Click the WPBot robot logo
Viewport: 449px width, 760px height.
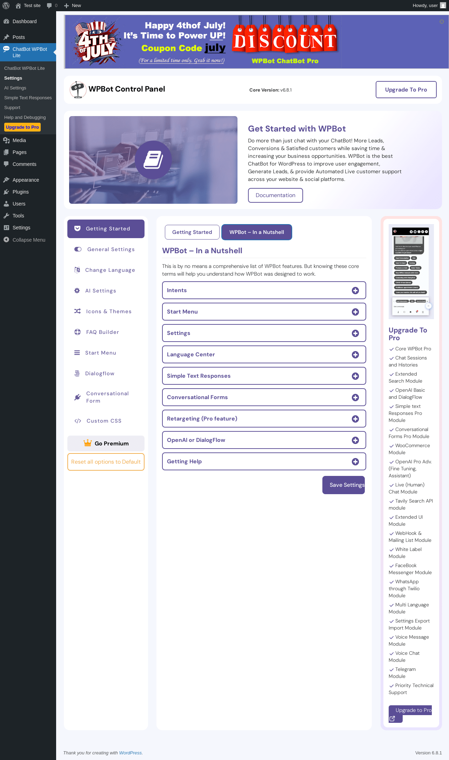point(78,90)
